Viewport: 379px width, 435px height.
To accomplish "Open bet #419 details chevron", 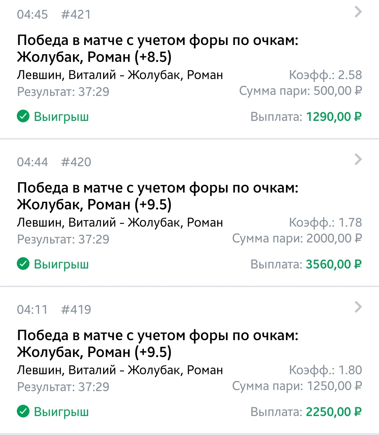I will pos(358,307).
